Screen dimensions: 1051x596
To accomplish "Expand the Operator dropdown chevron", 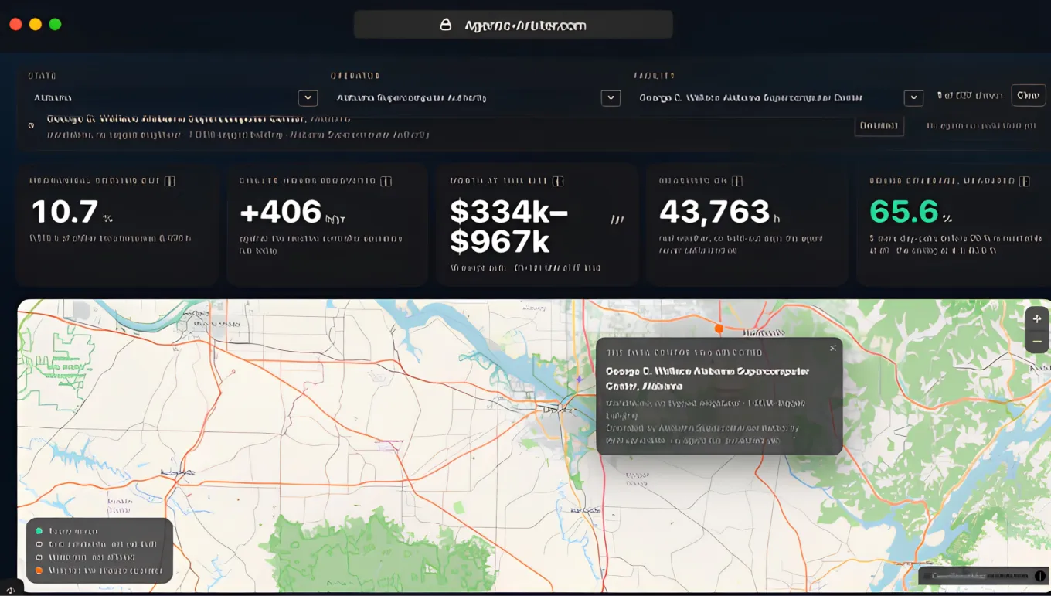I will point(611,98).
